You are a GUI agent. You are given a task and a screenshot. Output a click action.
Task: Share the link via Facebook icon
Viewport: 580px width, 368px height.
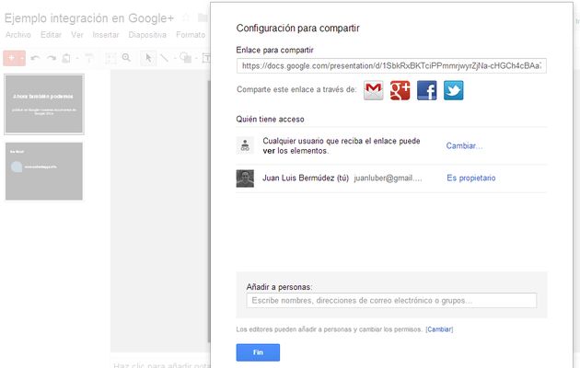[426, 90]
